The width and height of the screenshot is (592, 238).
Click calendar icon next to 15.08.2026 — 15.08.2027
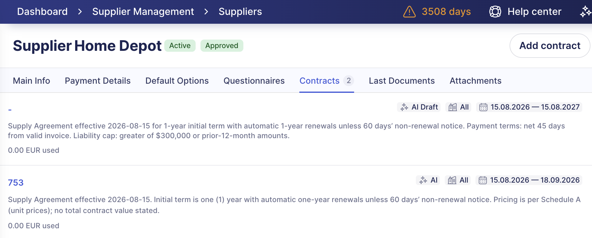pos(483,107)
